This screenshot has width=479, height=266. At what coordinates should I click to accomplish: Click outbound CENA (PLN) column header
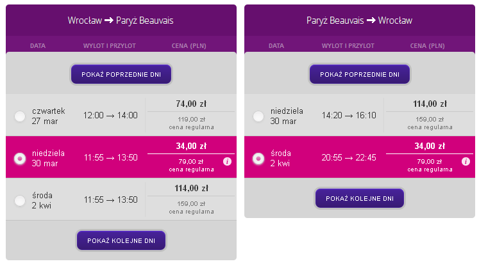pyautogui.click(x=189, y=45)
